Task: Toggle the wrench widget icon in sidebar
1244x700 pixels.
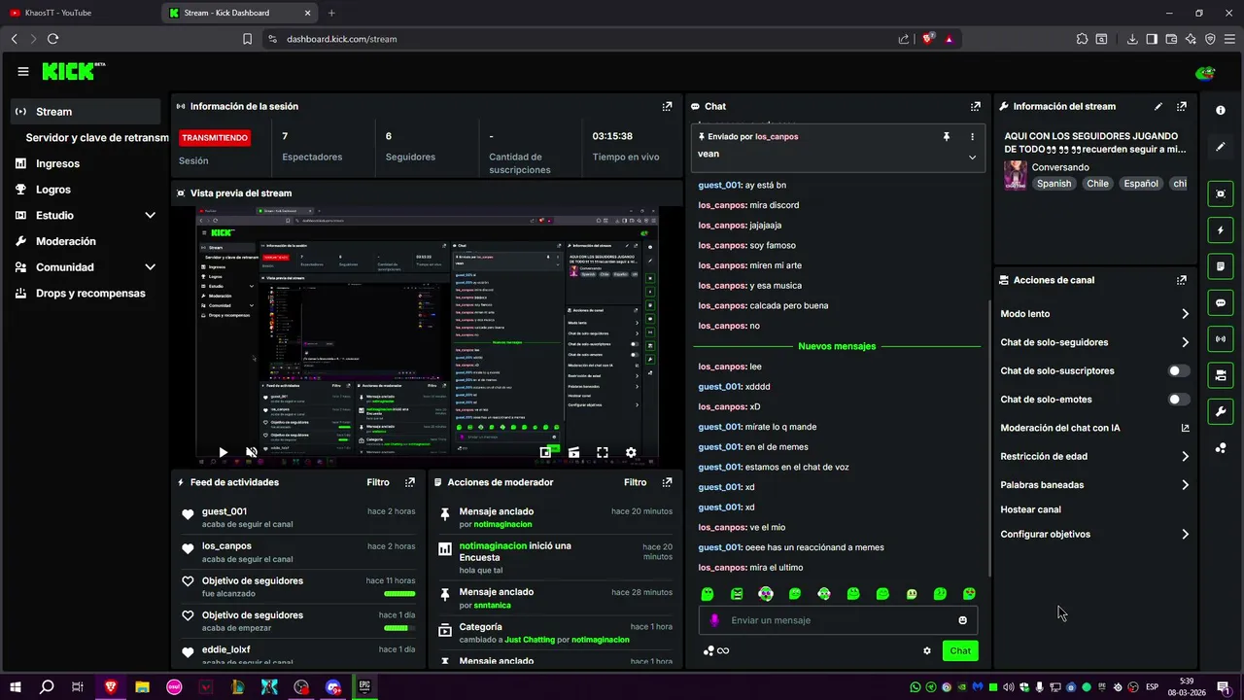Action: click(x=1221, y=411)
